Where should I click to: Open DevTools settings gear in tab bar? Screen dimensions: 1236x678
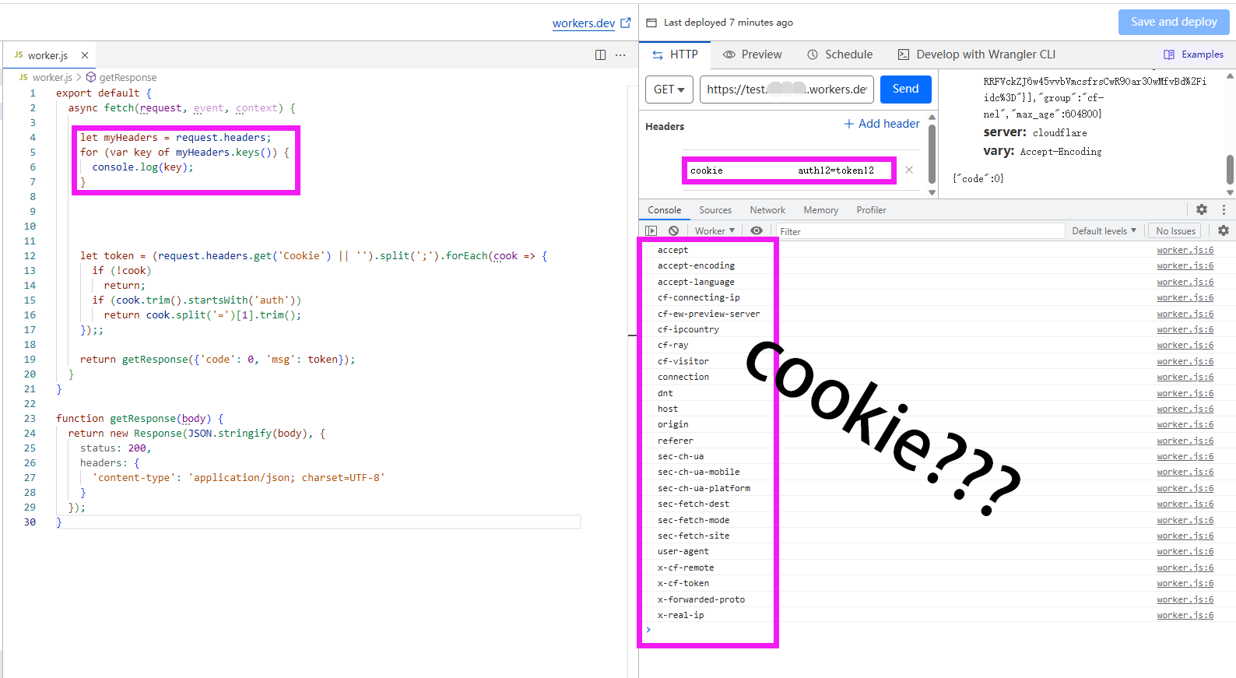coord(1202,209)
